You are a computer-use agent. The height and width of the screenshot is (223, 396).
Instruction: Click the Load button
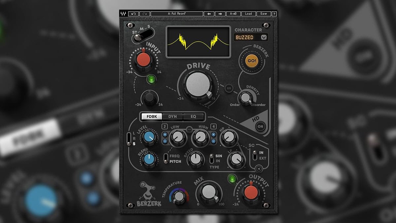tap(248, 14)
